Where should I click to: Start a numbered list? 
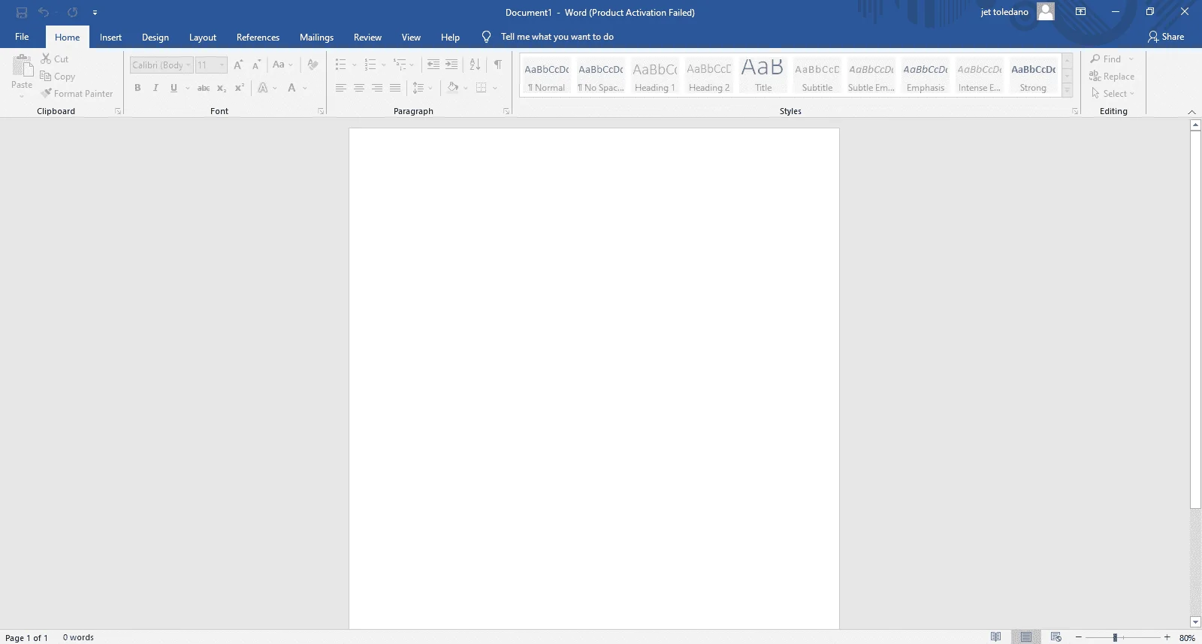click(370, 65)
